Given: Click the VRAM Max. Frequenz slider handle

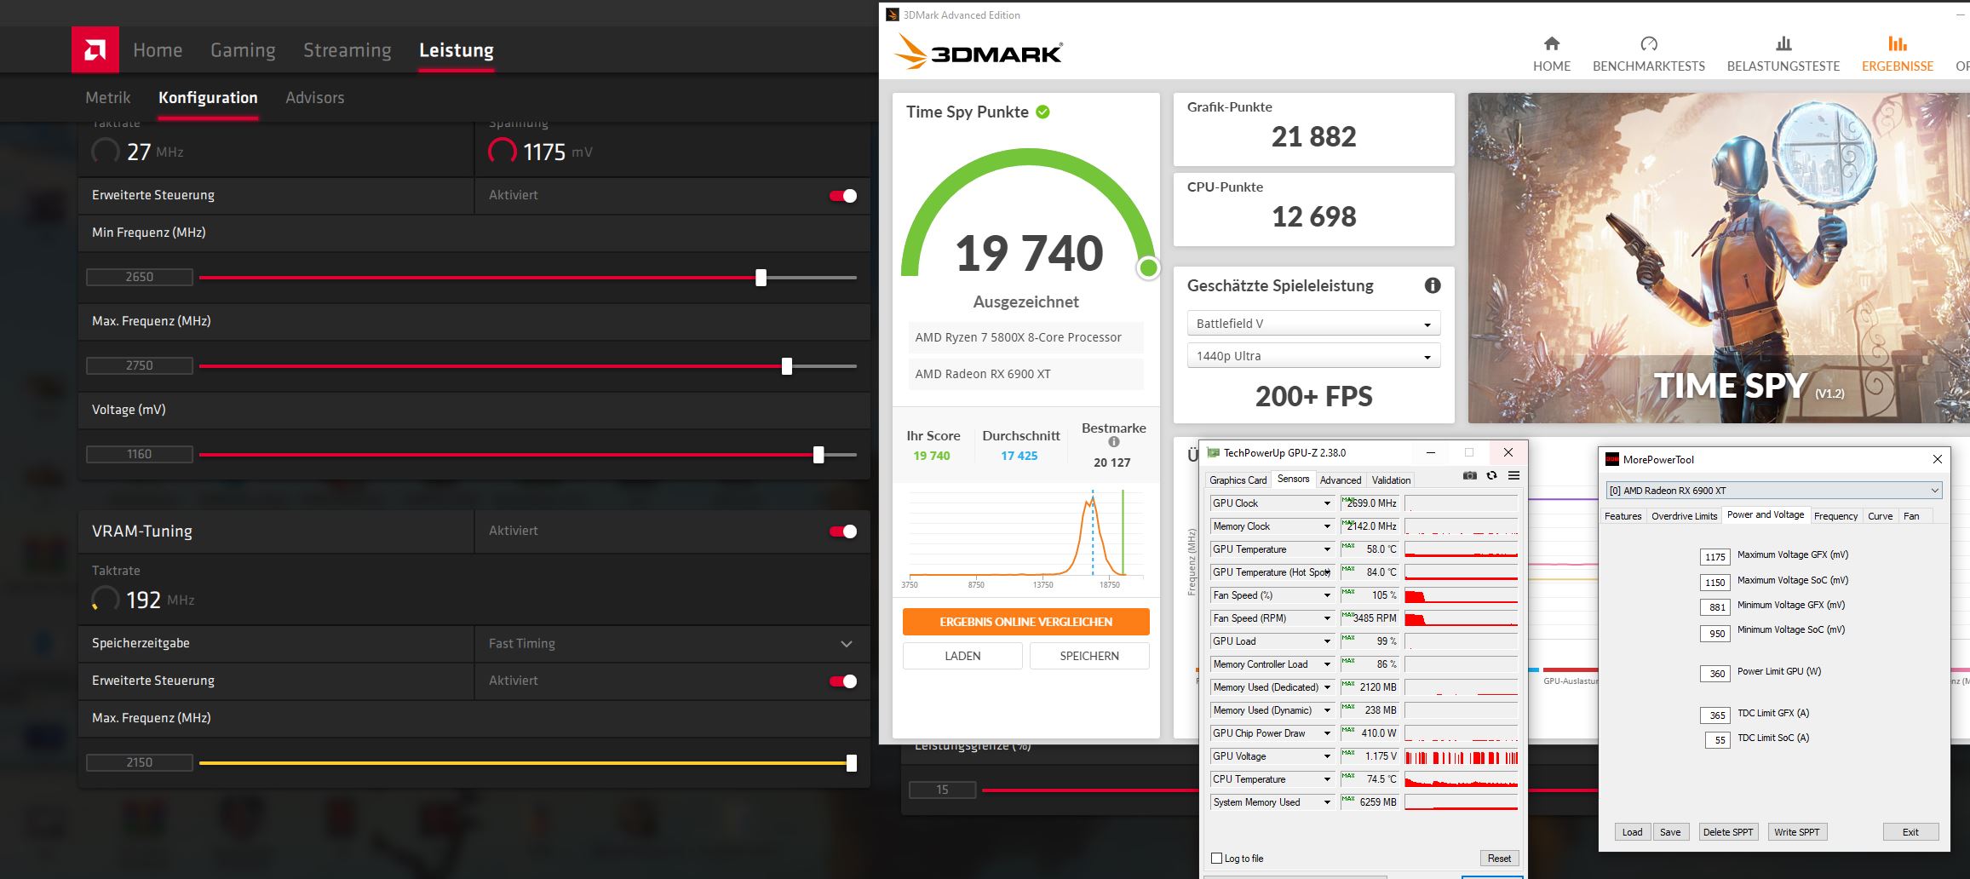Looking at the screenshot, I should coord(852,763).
